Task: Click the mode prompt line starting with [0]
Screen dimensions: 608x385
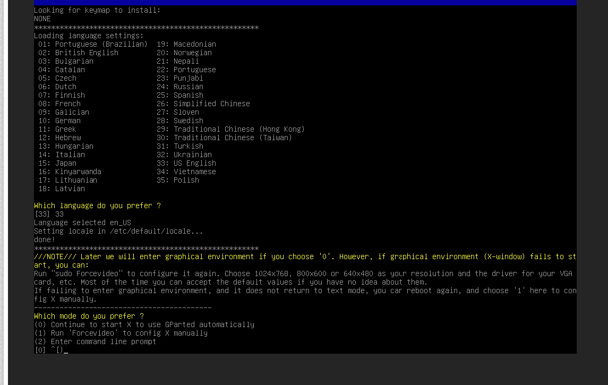Action: point(51,350)
